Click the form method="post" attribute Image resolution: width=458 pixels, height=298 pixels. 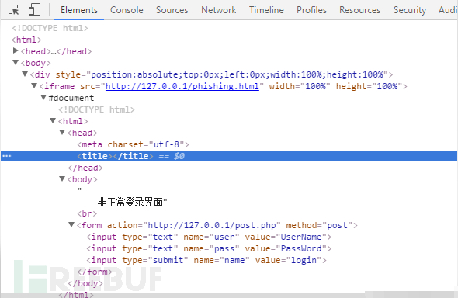(x=319, y=225)
